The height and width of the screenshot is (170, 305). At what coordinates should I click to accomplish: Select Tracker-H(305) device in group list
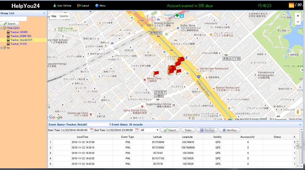19,32
